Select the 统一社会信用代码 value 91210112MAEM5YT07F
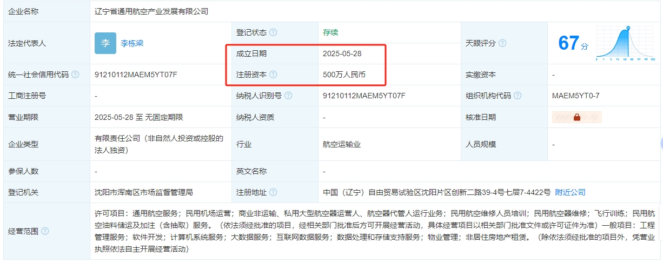663x263 pixels. pyautogui.click(x=136, y=75)
